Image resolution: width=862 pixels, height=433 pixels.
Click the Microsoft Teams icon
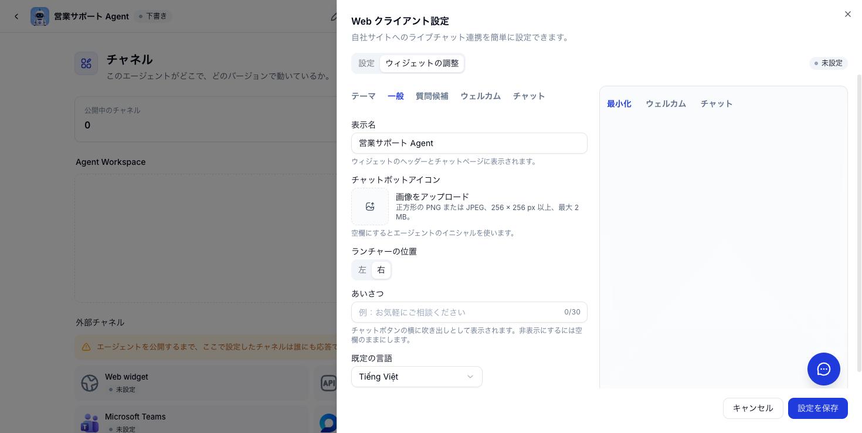point(90,422)
